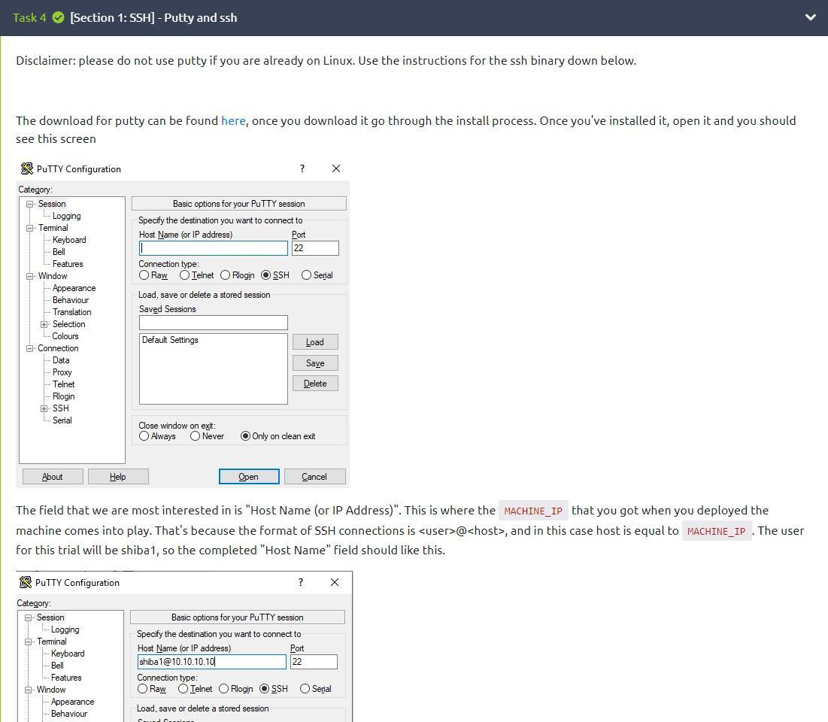This screenshot has height=722, width=828.
Task: Select Keyboard category in second PuTTY screenshot
Action: coord(68,654)
